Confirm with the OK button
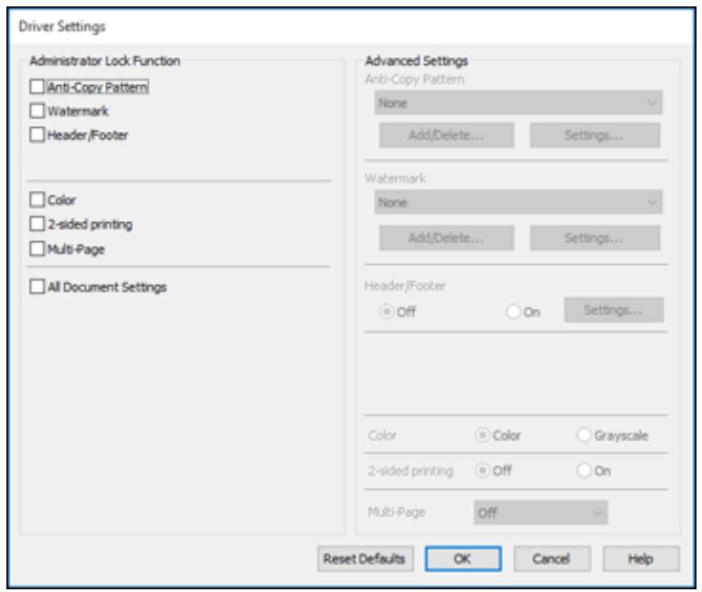The width and height of the screenshot is (702, 592). coord(463,559)
